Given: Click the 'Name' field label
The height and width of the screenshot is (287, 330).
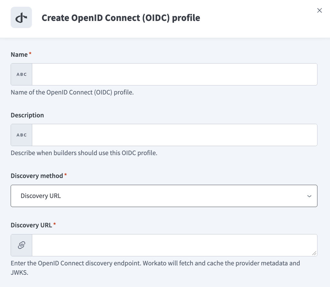Looking at the screenshot, I should pyautogui.click(x=19, y=54).
